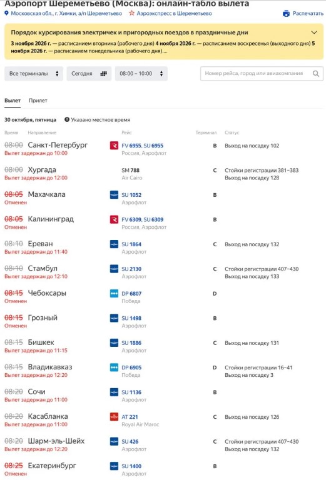Switch to the Прилет tab

pos(38,101)
